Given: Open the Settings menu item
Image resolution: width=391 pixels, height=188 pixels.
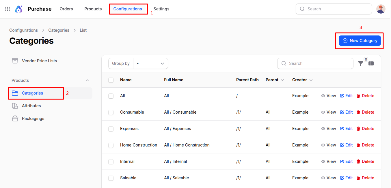Looking at the screenshot, I should pyautogui.click(x=161, y=9).
